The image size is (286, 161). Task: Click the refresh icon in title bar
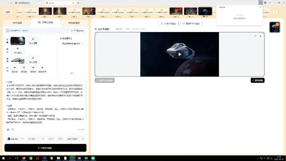click(11, 3)
